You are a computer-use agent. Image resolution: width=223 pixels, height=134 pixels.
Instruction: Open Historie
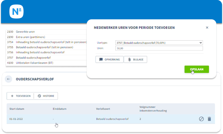pos(46,96)
